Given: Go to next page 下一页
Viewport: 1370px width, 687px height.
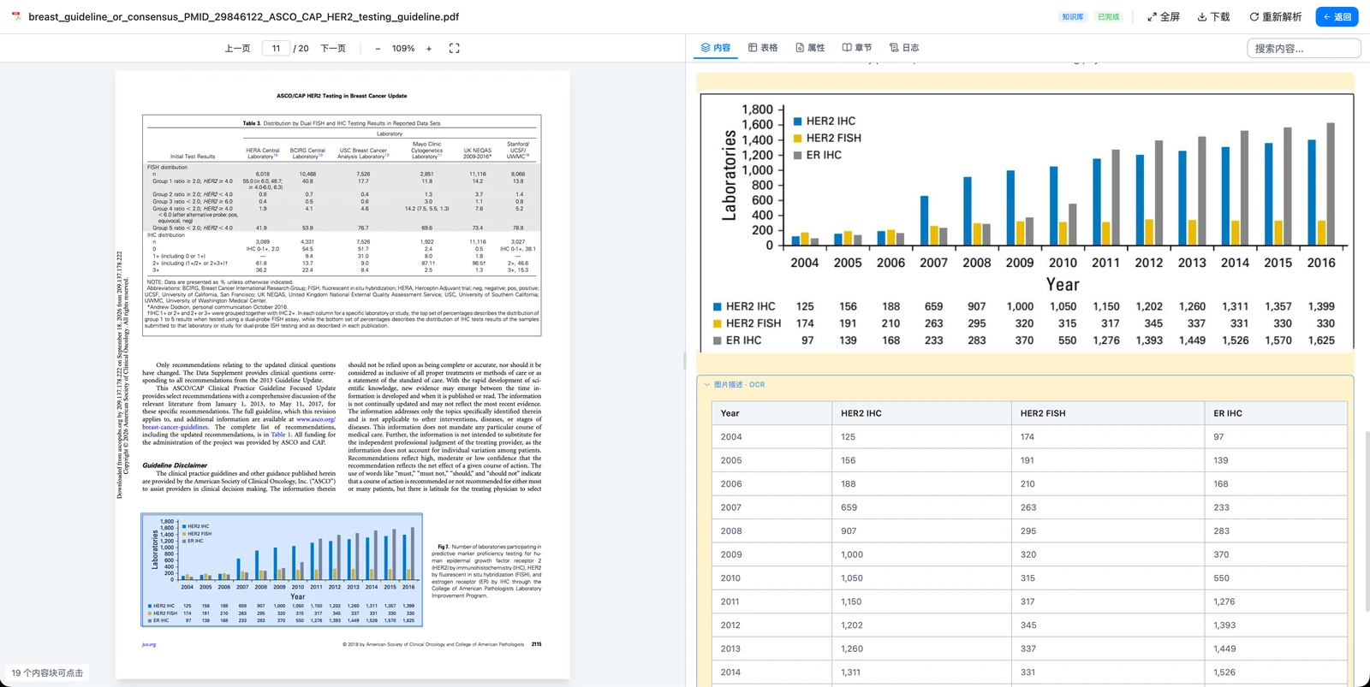Looking at the screenshot, I should pos(333,49).
